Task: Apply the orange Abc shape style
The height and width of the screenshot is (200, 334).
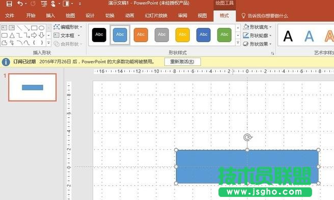Action: 141,35
